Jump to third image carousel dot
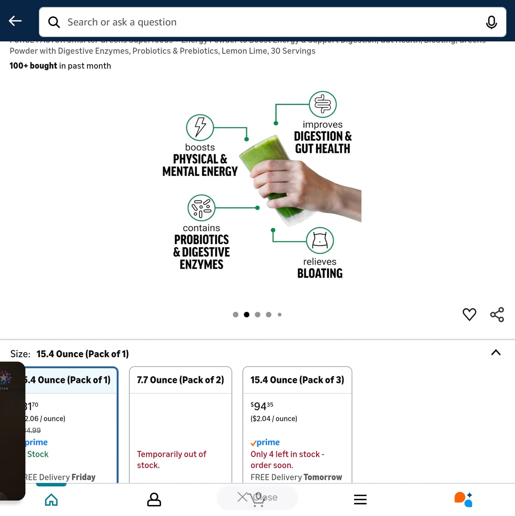The image size is (515, 516). (x=258, y=314)
